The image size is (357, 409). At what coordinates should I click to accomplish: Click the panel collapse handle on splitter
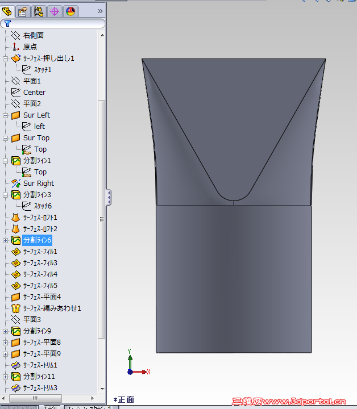tap(109, 198)
